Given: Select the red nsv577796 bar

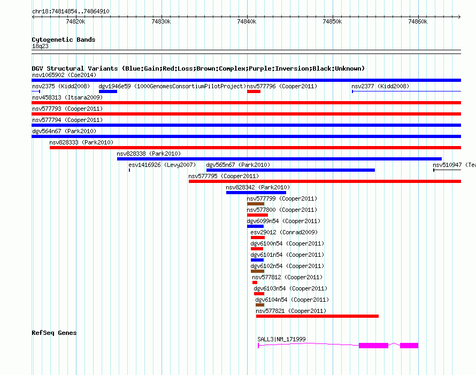Looking at the screenshot, I should 254,91.
